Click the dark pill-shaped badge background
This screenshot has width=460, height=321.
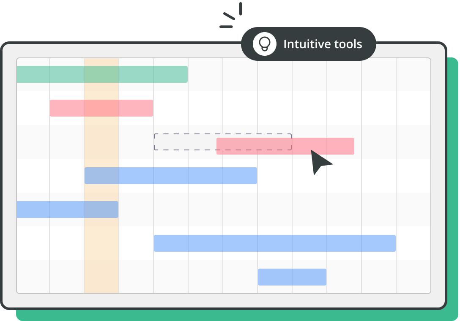tap(309, 44)
